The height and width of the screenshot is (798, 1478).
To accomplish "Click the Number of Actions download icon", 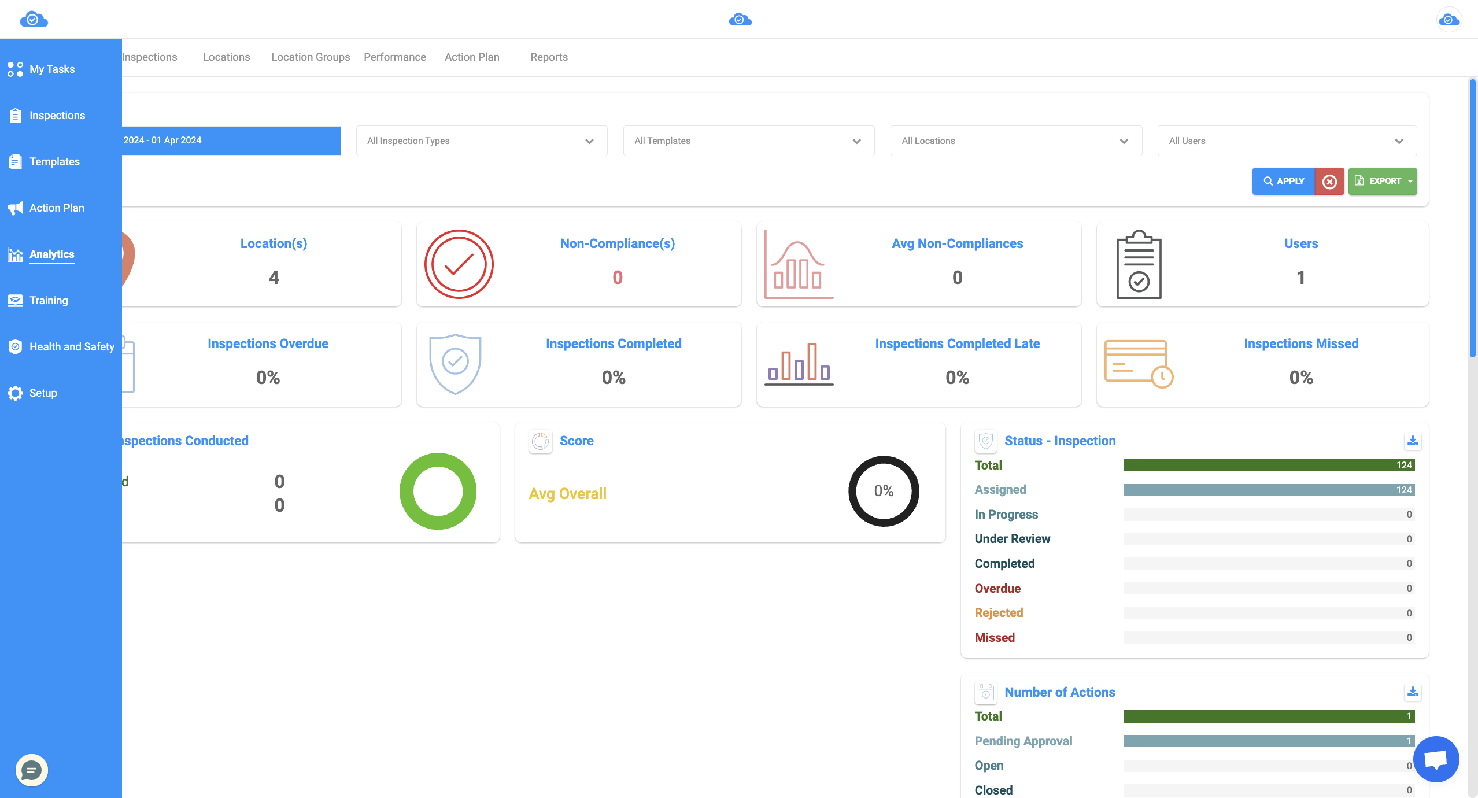I will tap(1412, 692).
